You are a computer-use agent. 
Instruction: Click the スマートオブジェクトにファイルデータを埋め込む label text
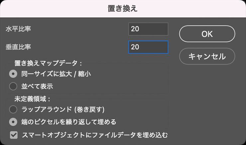tap(95, 135)
